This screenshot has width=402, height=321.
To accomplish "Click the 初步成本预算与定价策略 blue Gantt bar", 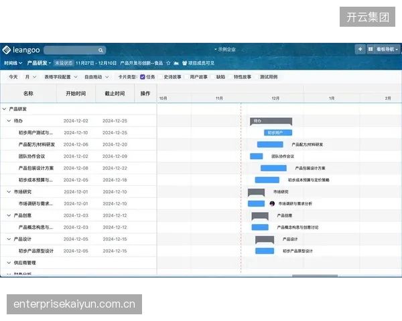I will click(267, 180).
